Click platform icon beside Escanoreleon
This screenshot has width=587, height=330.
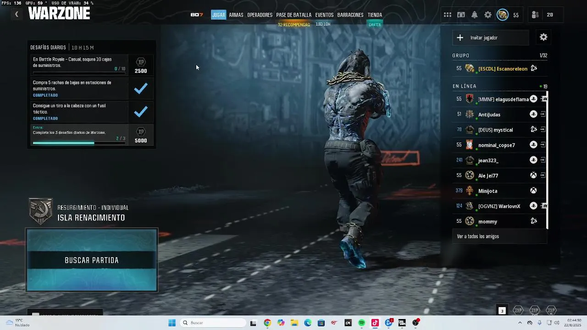coord(533,68)
